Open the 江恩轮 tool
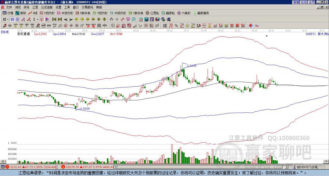Screen dimensions: 329x176 click(152, 13)
